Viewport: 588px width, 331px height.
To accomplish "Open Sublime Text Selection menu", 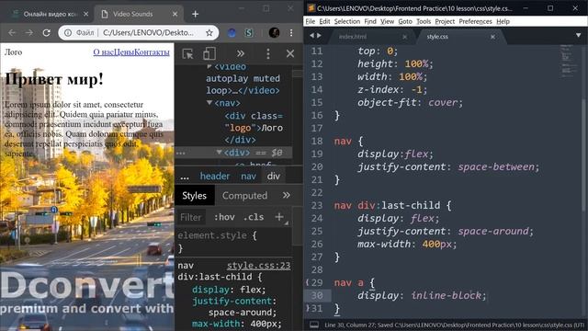I will 347,21.
